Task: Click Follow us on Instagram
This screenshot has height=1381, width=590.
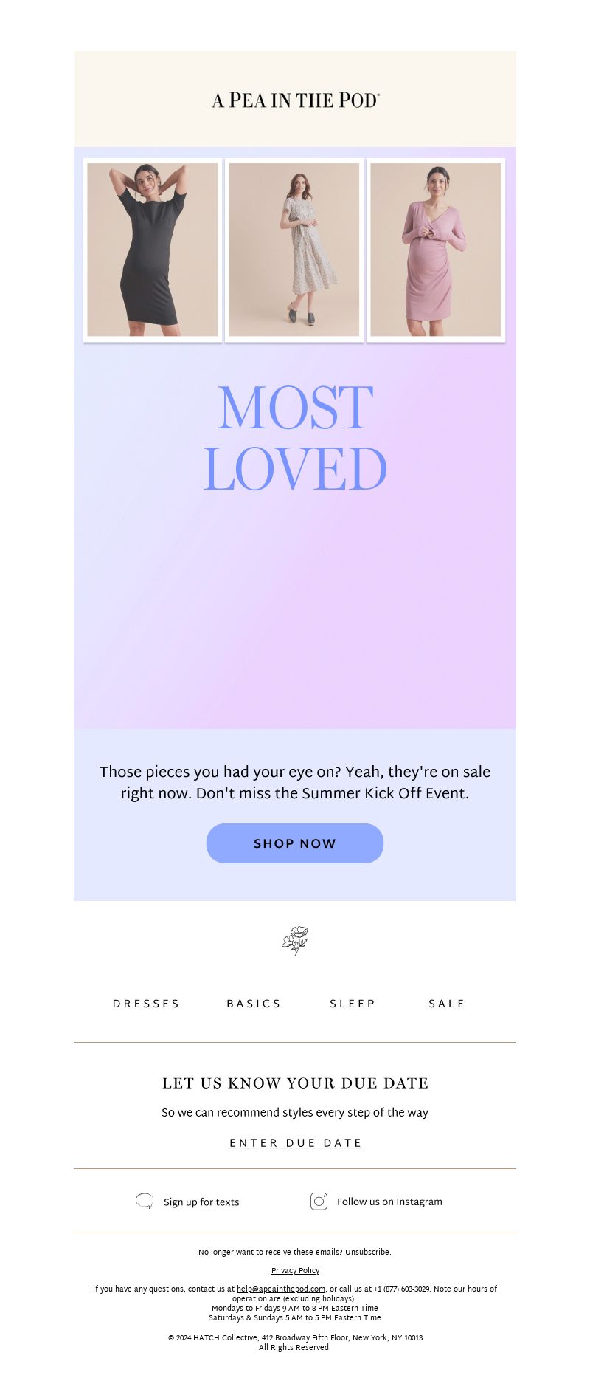Action: [389, 1202]
